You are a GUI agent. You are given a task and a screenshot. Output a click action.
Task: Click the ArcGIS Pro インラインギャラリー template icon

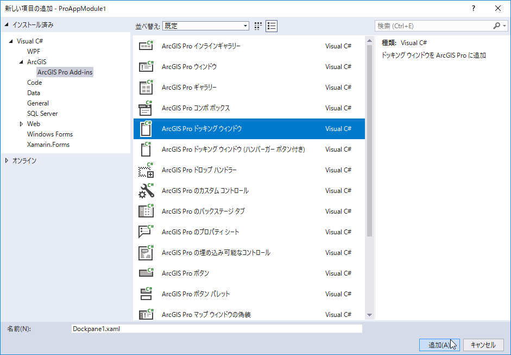tap(146, 46)
